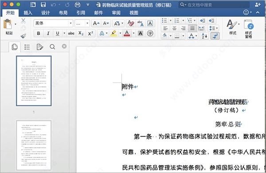This screenshot has height=173, width=266.
Task: Open numbered list style dropdown arrow
Action: click(183, 21)
